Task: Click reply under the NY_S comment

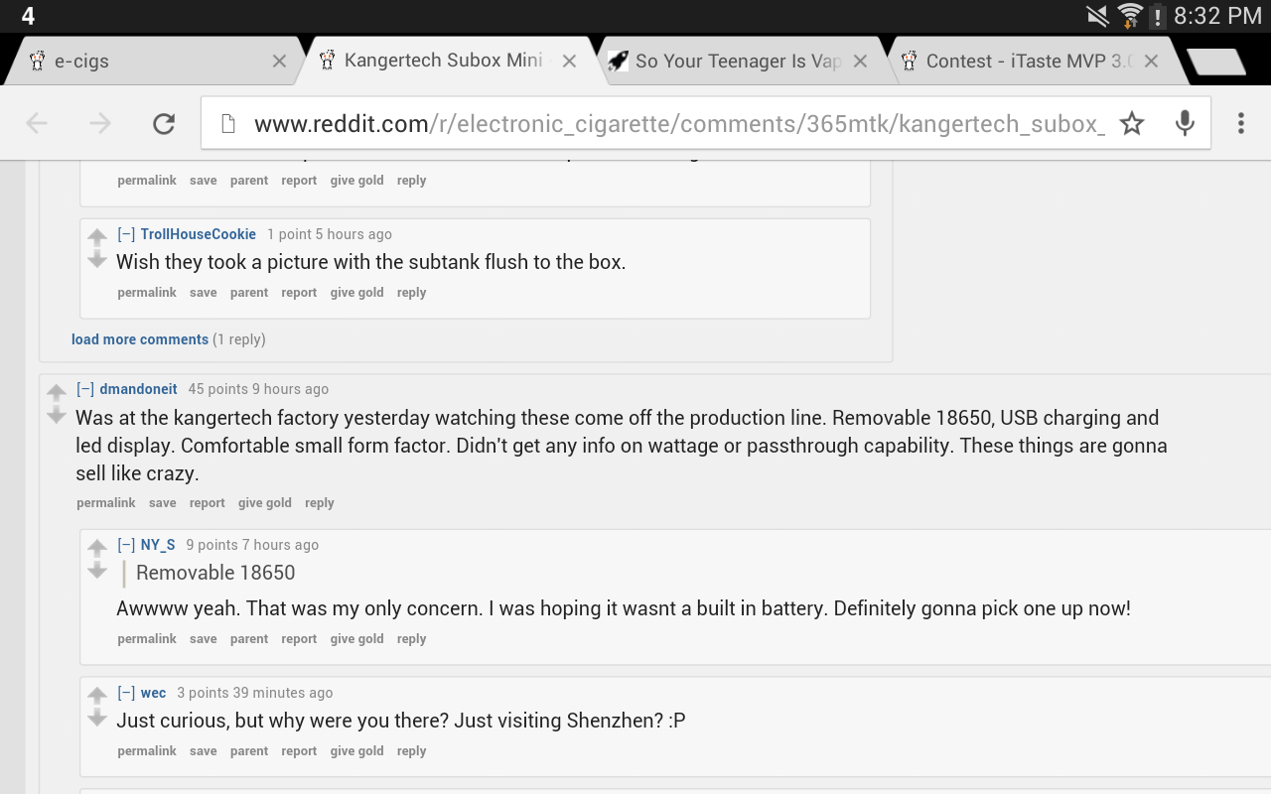Action: tap(411, 639)
